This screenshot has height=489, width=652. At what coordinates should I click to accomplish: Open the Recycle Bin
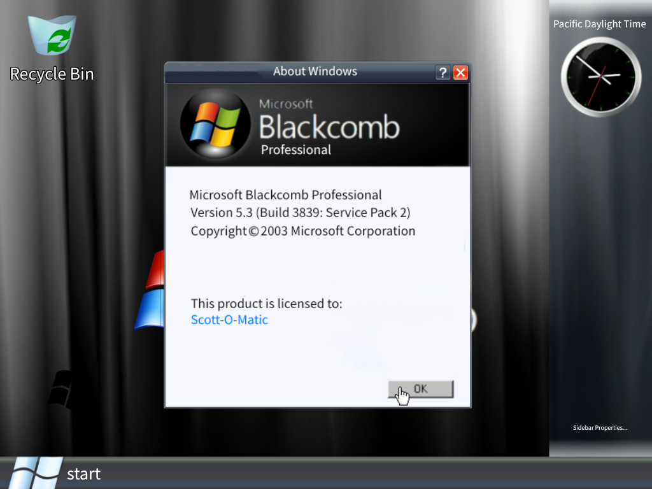pyautogui.click(x=51, y=35)
